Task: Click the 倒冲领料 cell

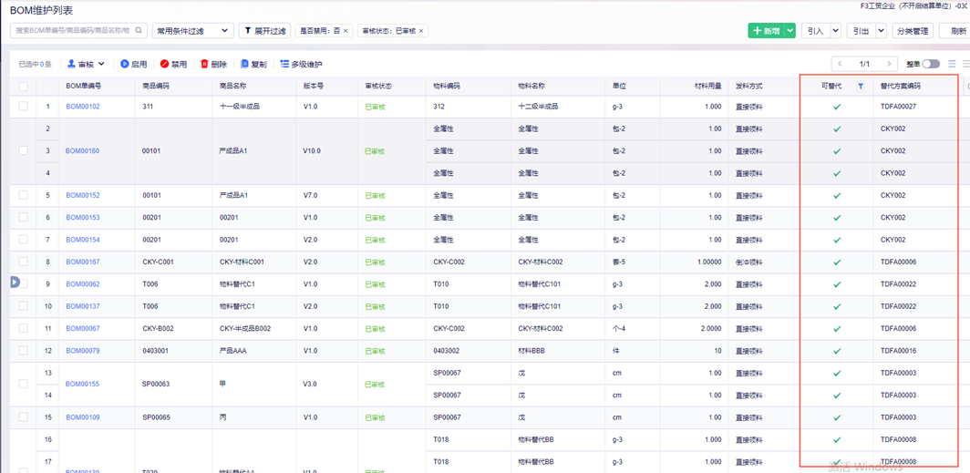Action: pos(748,262)
